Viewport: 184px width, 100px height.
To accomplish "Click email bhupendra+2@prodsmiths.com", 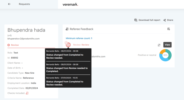I will (x=23, y=39).
